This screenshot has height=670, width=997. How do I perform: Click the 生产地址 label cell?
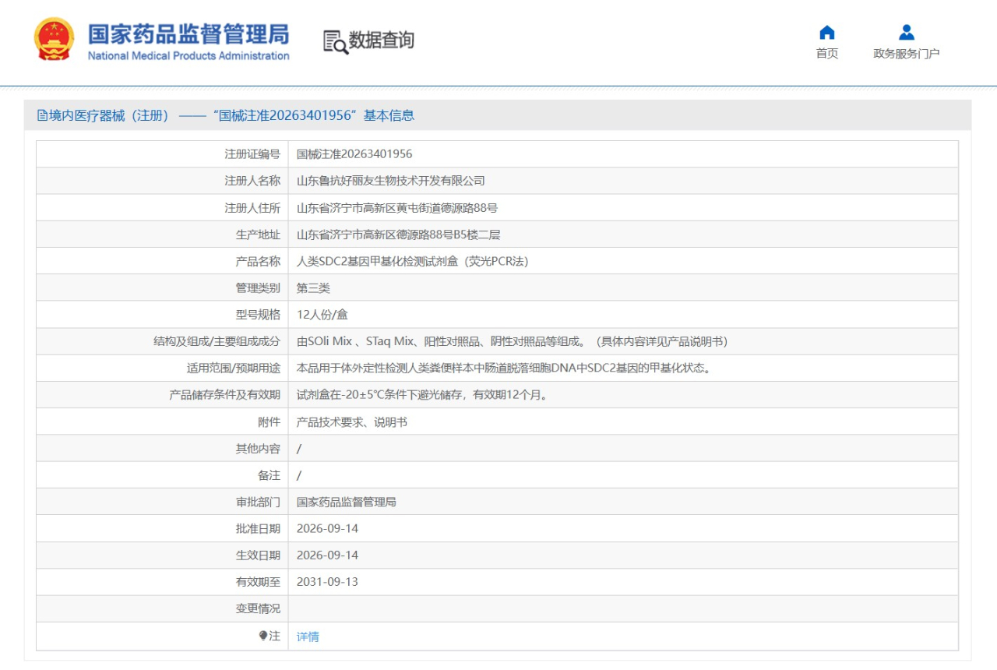(x=162, y=235)
